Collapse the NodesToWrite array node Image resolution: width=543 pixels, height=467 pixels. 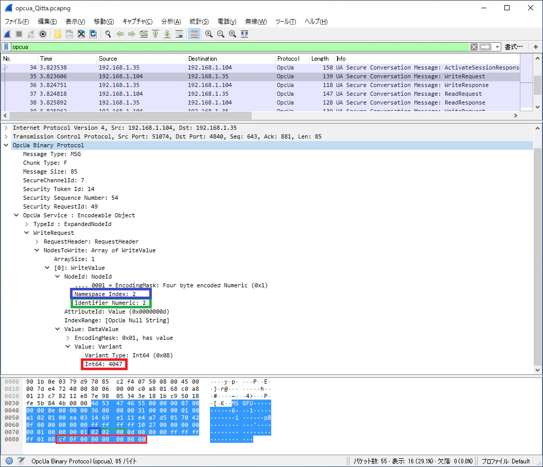pos(37,250)
